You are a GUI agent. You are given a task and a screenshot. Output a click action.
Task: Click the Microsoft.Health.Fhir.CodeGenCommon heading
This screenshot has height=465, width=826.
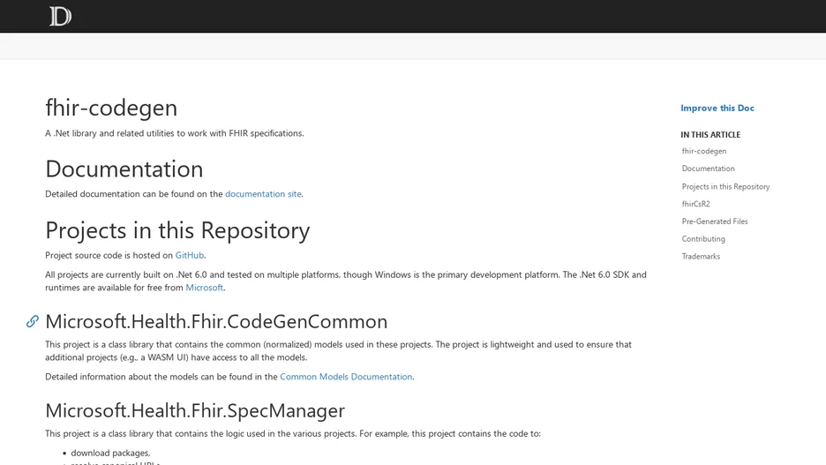[216, 321]
